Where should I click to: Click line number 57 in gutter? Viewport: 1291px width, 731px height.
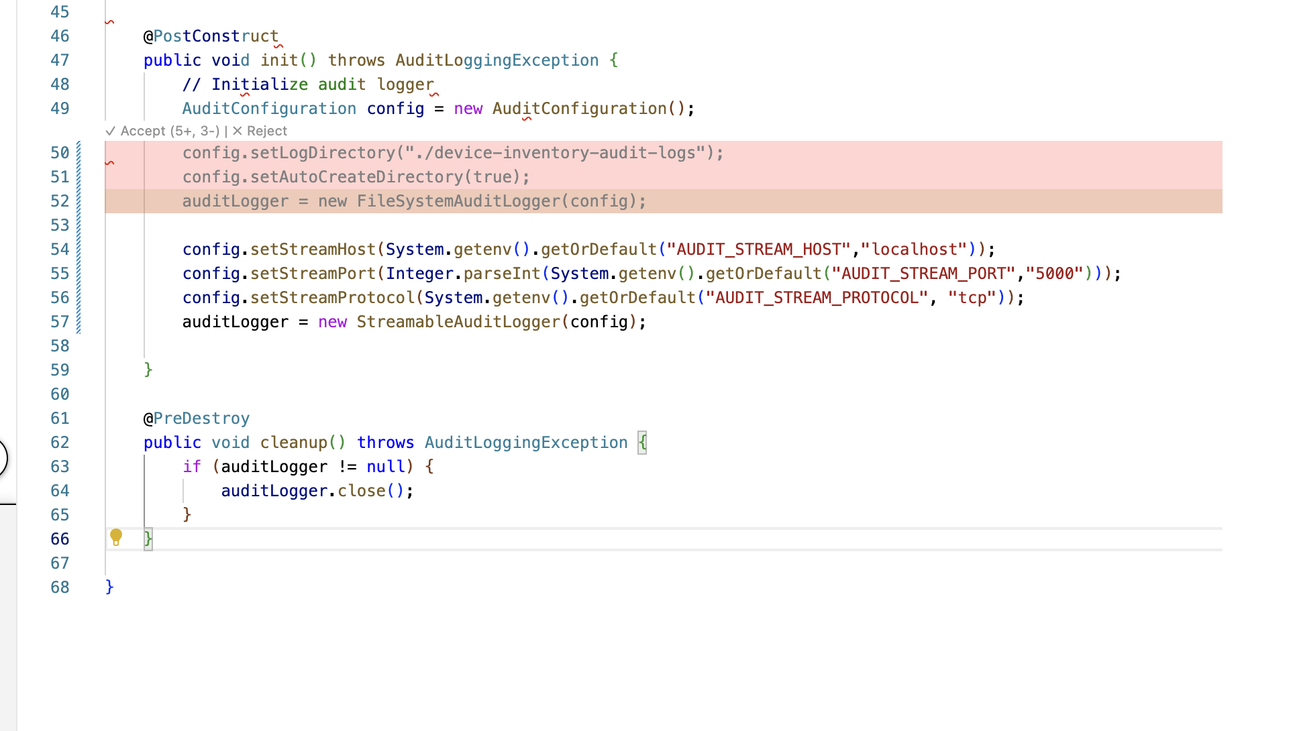pos(60,322)
